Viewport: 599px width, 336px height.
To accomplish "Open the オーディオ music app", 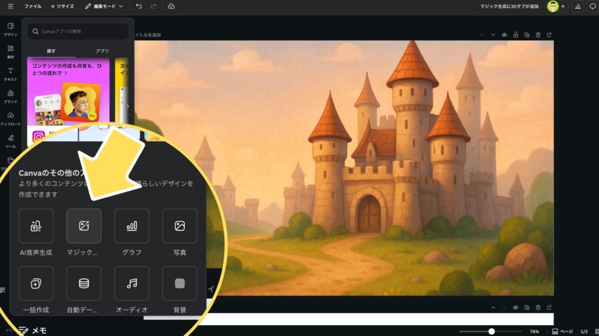I will coord(132,283).
